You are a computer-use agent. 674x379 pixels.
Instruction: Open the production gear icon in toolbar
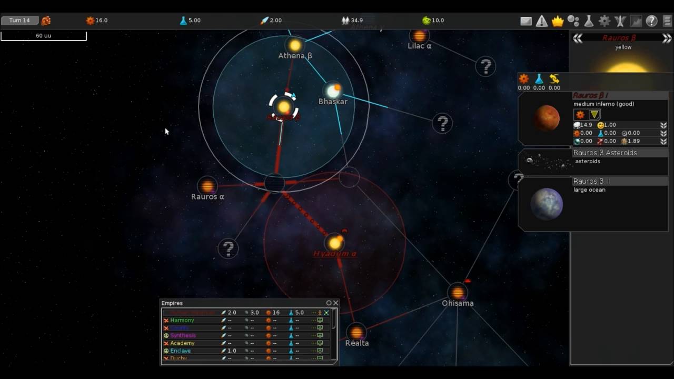[604, 21]
